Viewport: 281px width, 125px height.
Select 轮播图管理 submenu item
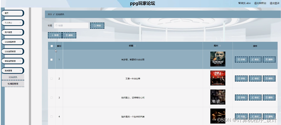pyautogui.click(x=13, y=84)
